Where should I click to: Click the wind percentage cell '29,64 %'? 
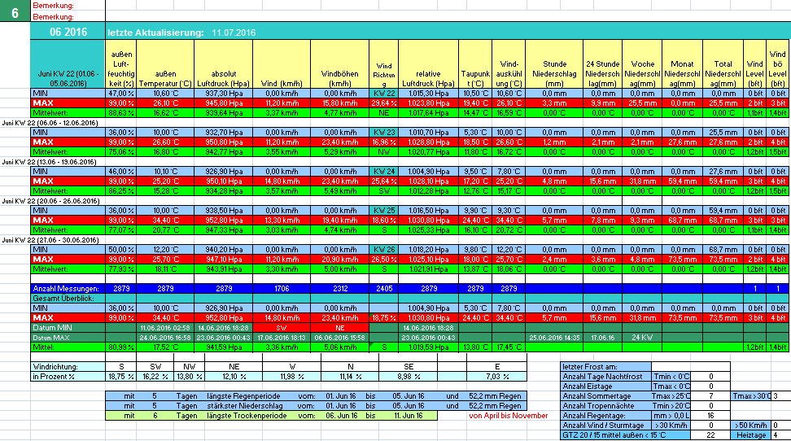pos(384,103)
